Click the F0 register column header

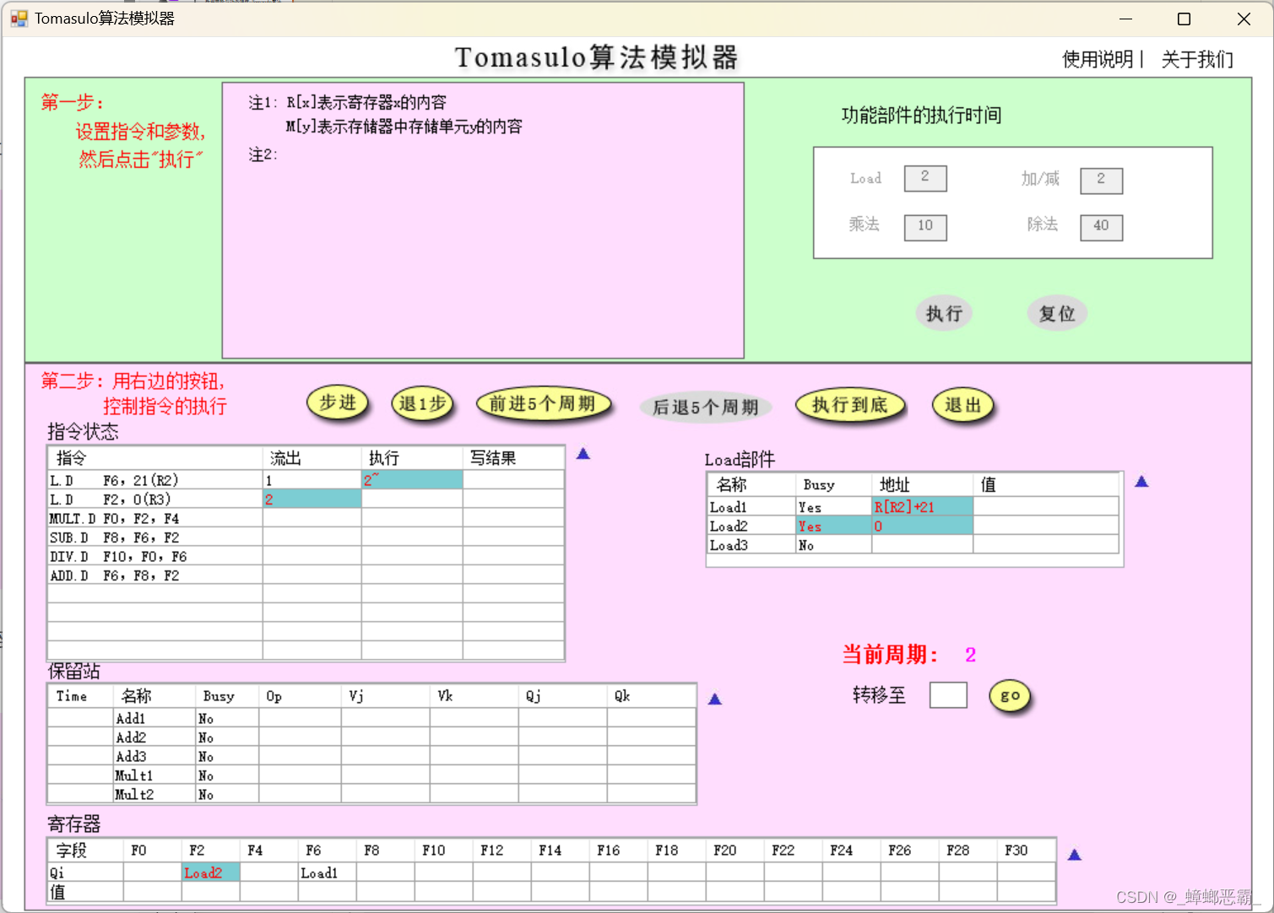coord(152,851)
